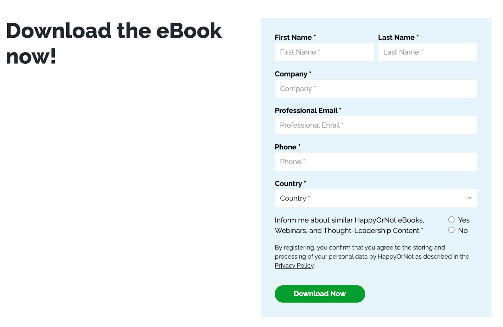Viewport: 503px width, 327px height.
Task: Select the Yes radio button
Action: (x=451, y=220)
